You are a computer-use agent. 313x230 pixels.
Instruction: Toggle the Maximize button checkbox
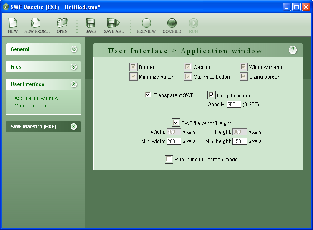pos(188,77)
